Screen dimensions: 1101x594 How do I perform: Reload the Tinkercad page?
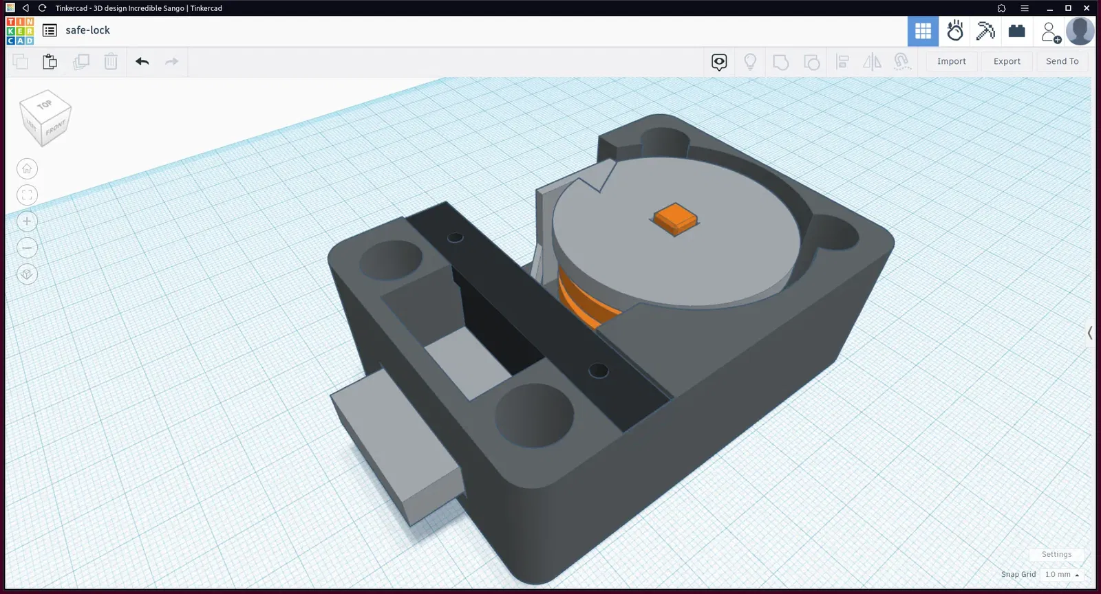[42, 8]
